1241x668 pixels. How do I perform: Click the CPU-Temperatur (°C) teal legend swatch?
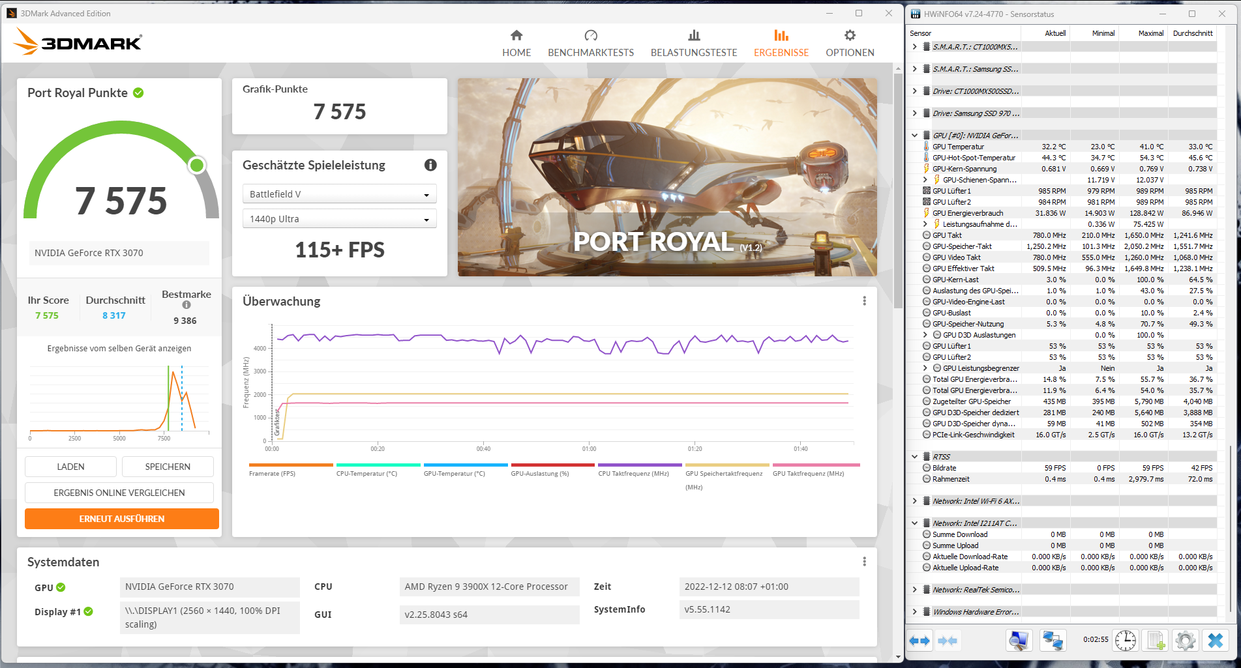pyautogui.click(x=378, y=465)
